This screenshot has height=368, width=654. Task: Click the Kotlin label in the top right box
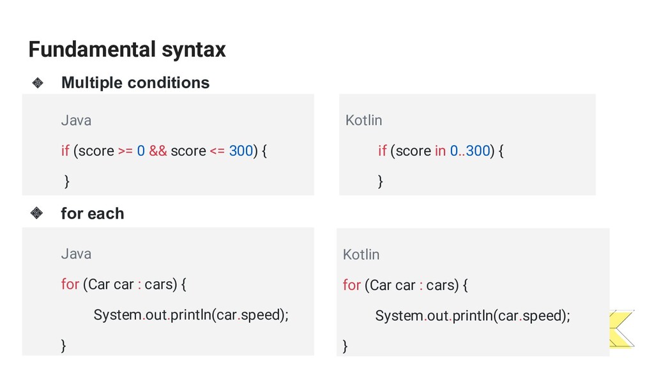click(363, 120)
